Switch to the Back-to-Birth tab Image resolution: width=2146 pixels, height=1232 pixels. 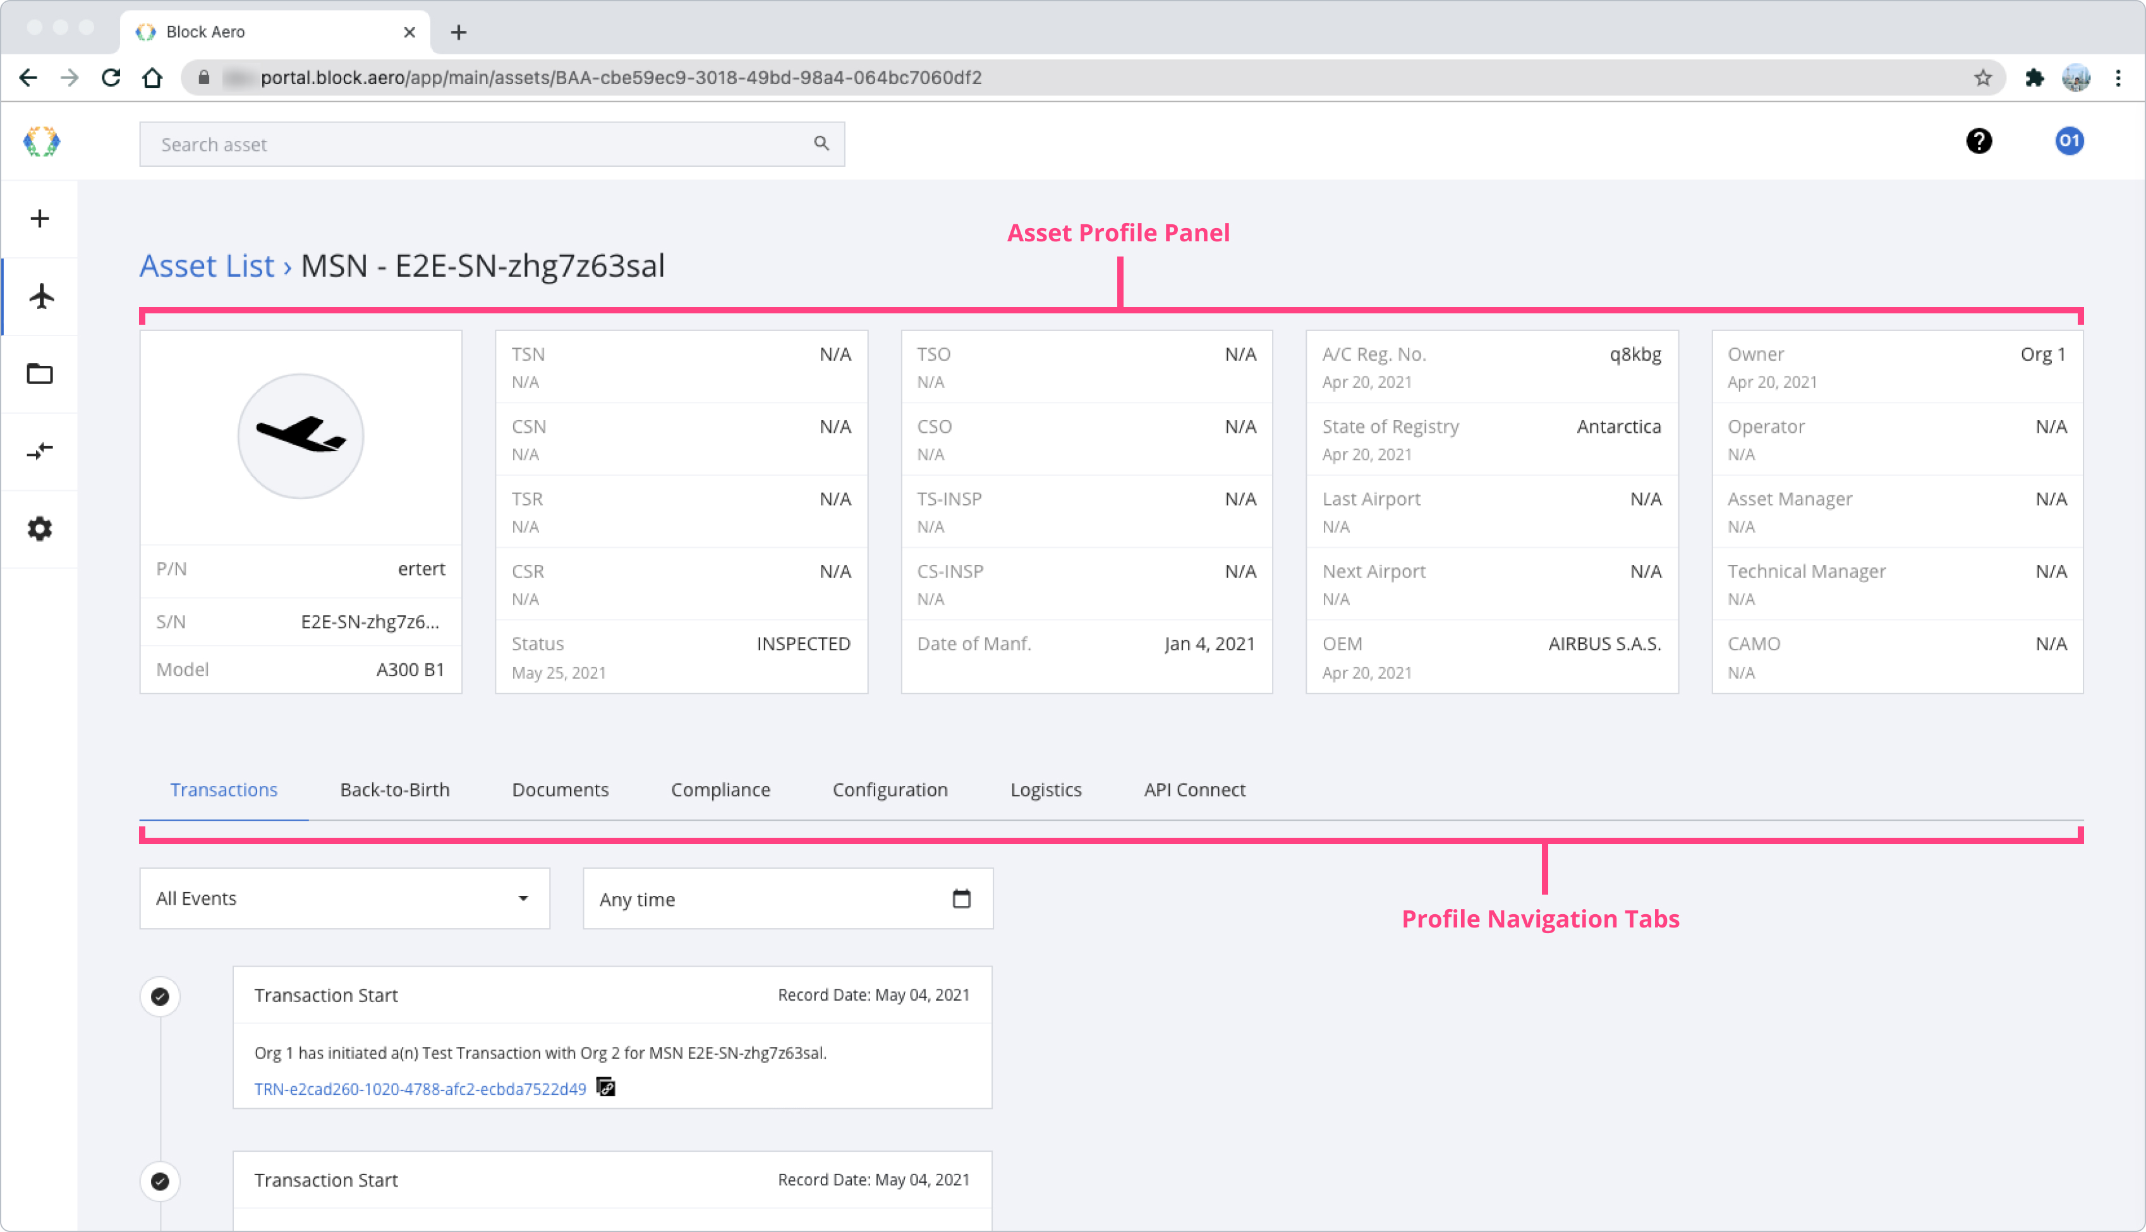coord(394,790)
